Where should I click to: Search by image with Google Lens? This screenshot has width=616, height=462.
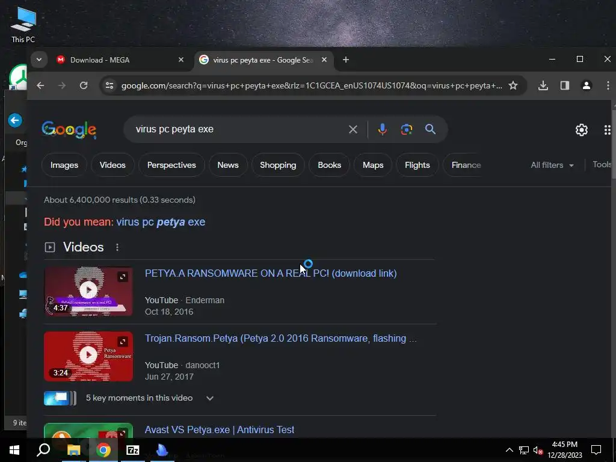[406, 129]
